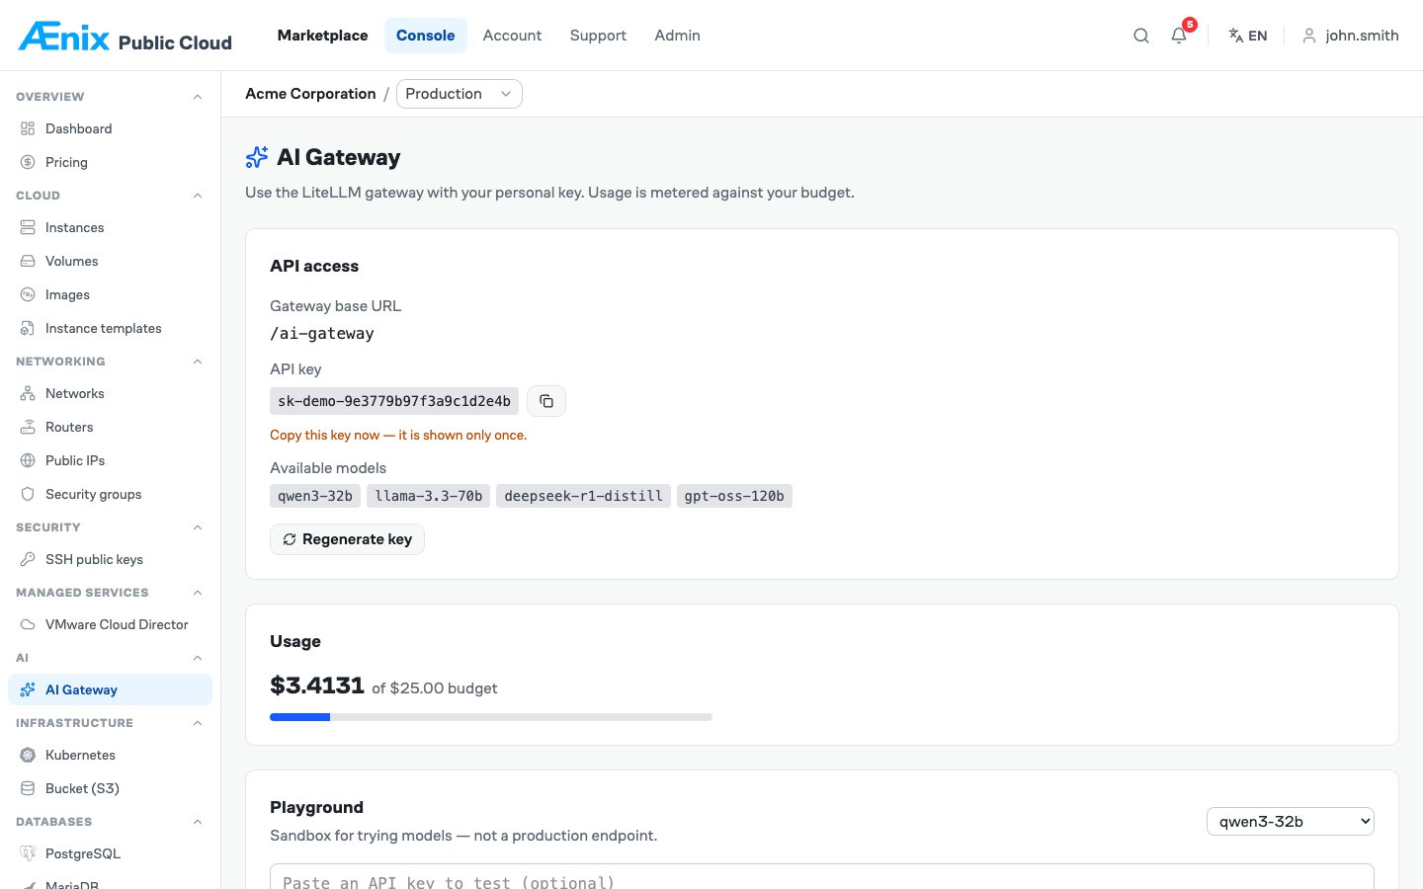Click the Acme Corporation breadcrumb
The width and height of the screenshot is (1423, 889).
[x=310, y=94]
